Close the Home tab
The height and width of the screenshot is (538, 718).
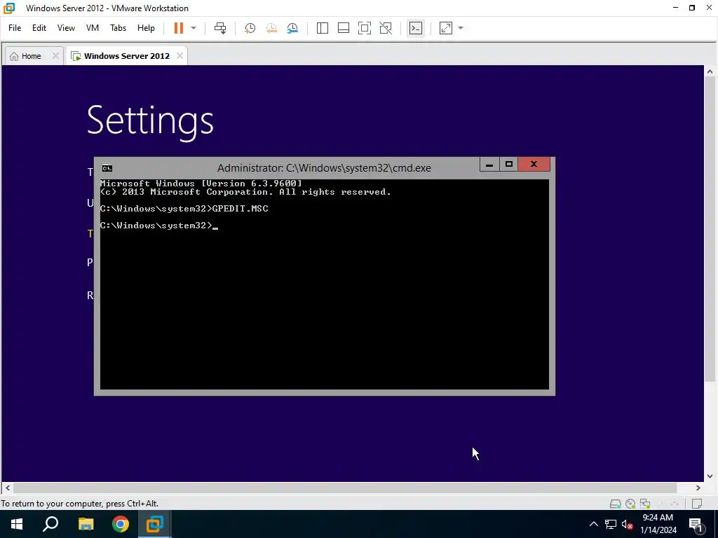click(55, 56)
